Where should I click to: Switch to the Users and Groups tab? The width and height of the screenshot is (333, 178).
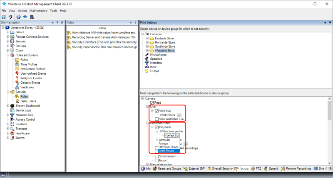(167, 169)
